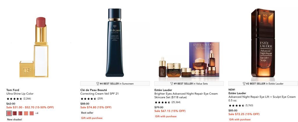The width and height of the screenshot is (298, 122).
Task: Select the first selected lip color swatch
Action: pos(9,113)
